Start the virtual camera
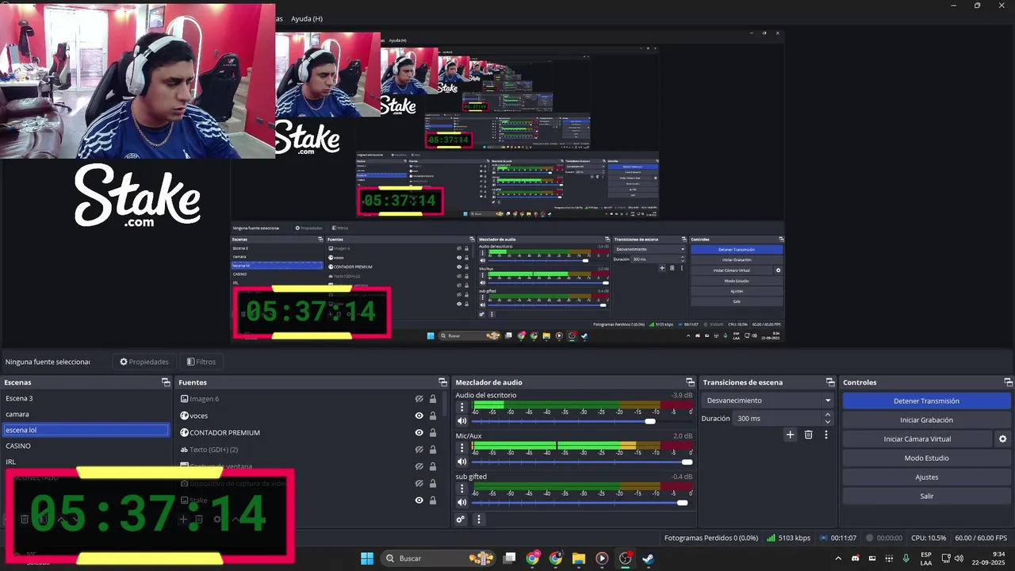Screen dimensions: 1015x571 click(x=917, y=439)
